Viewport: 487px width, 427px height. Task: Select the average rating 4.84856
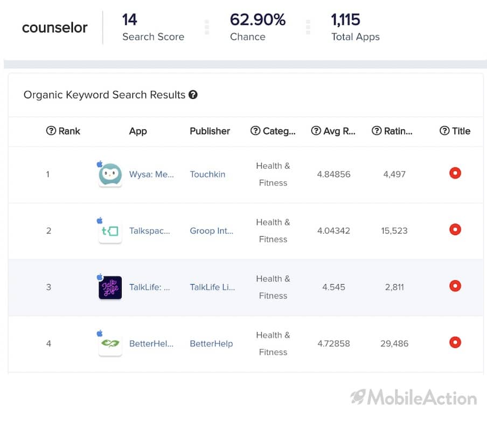click(x=333, y=174)
